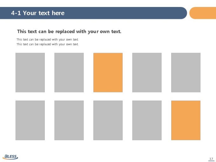This screenshot has height=162, width=216.
Task: Click the '4-1 Your text here' title
Action: (x=38, y=13)
